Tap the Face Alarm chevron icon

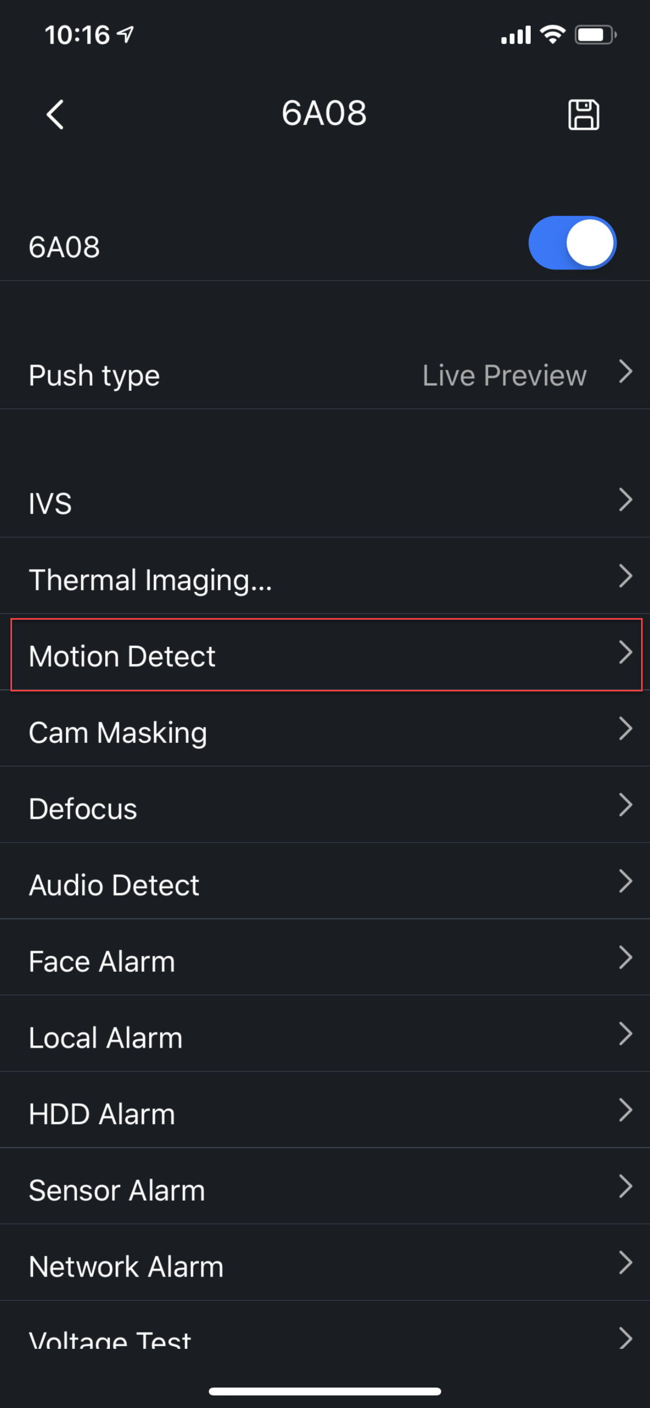click(x=625, y=957)
